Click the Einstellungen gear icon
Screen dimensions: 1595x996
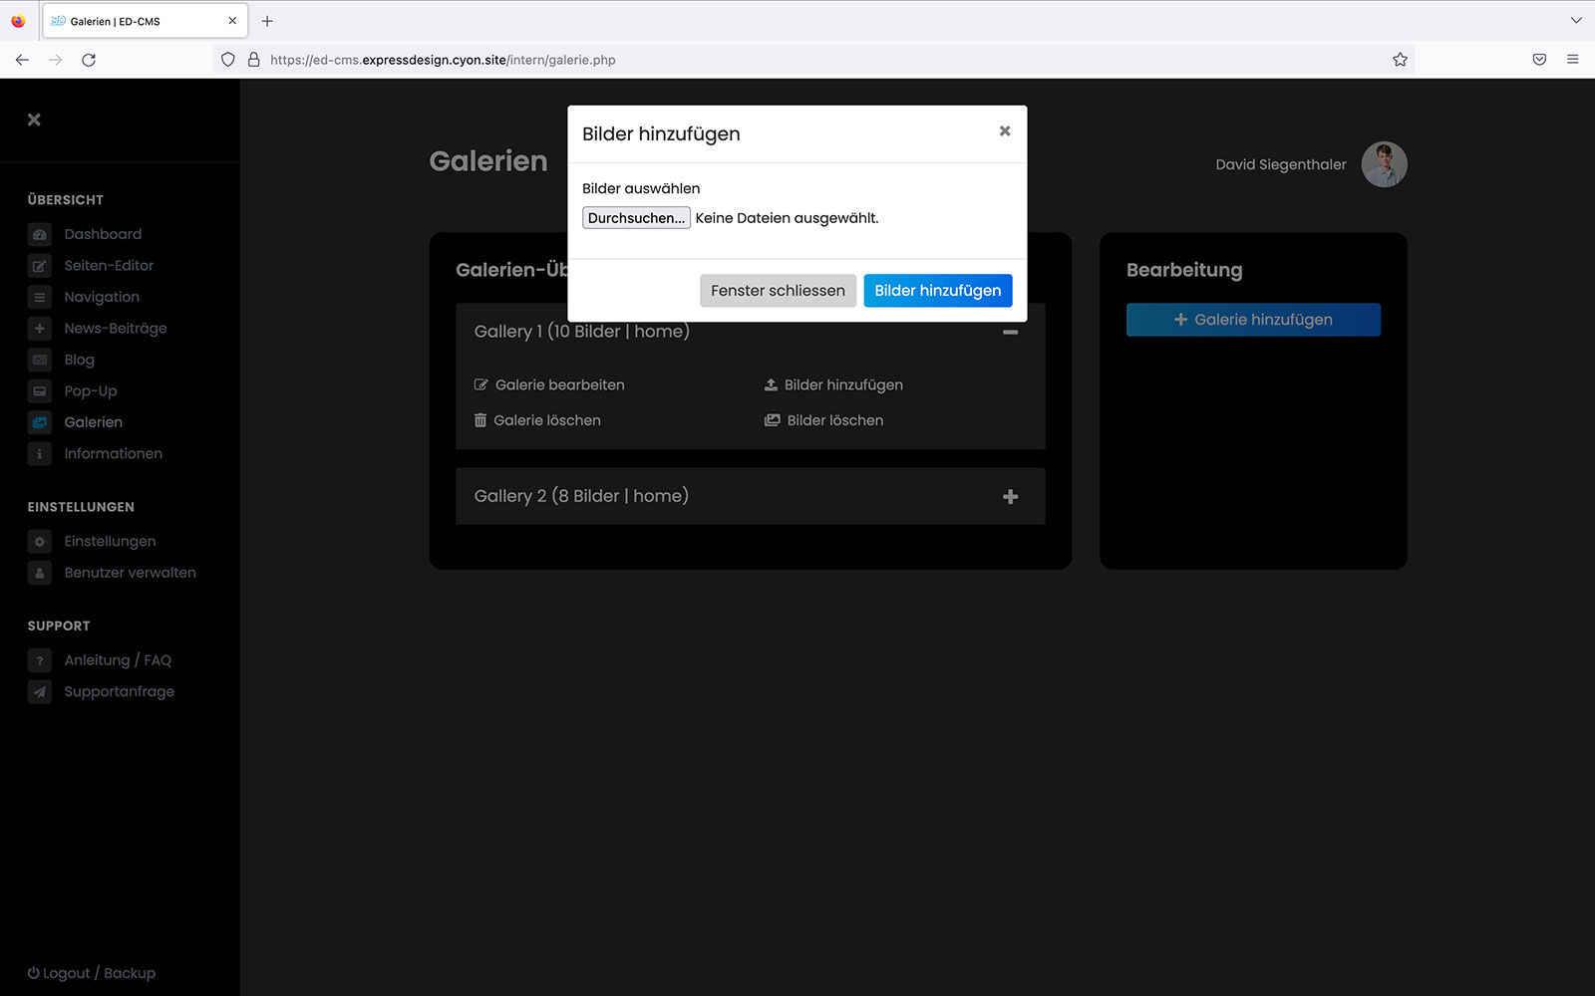point(40,542)
